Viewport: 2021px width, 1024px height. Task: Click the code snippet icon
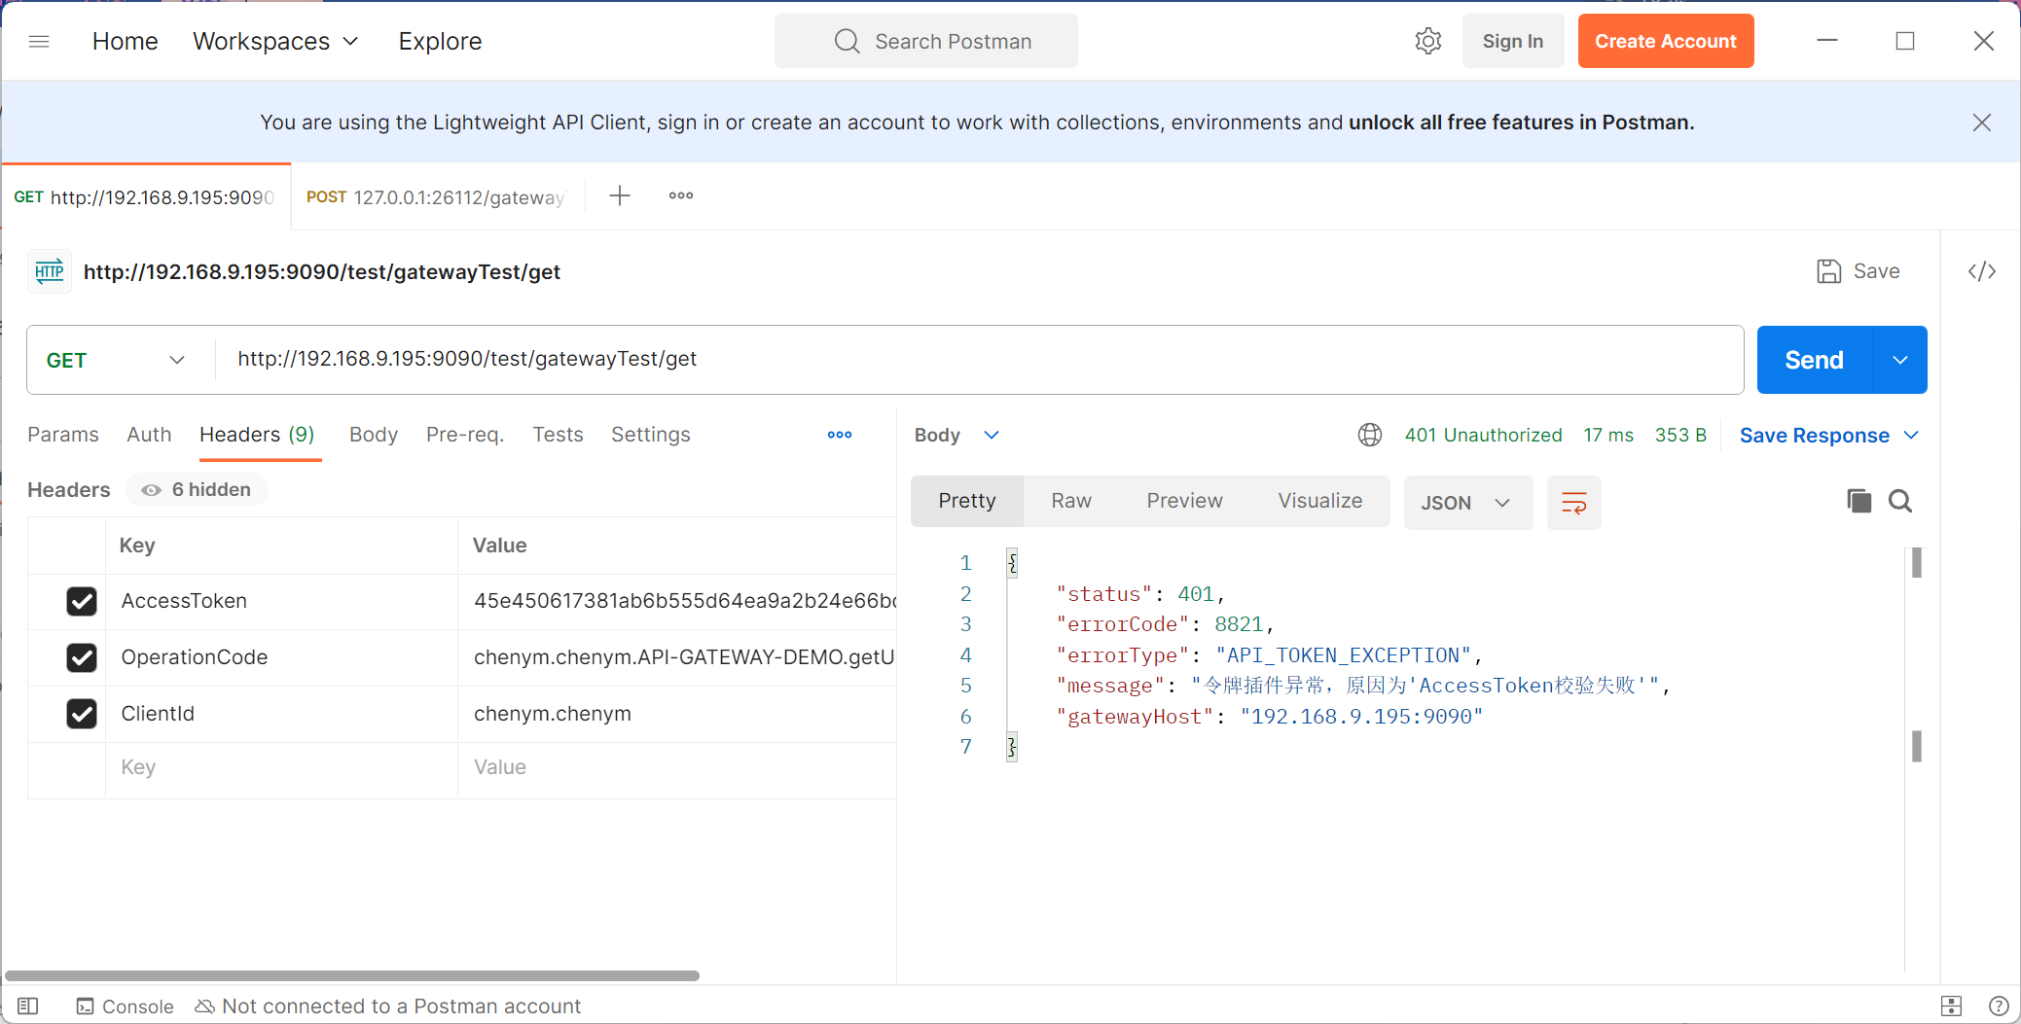(1981, 271)
